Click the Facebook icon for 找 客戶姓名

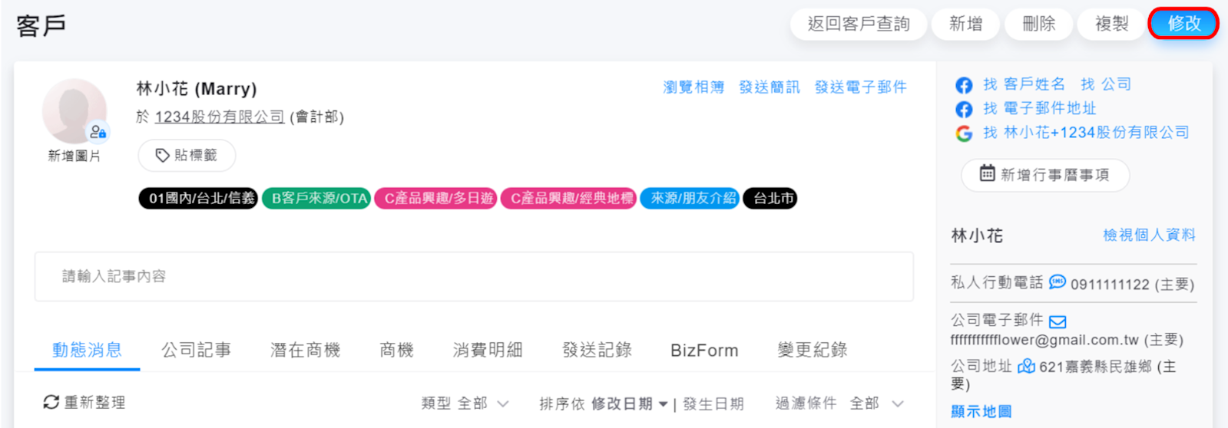(x=964, y=85)
